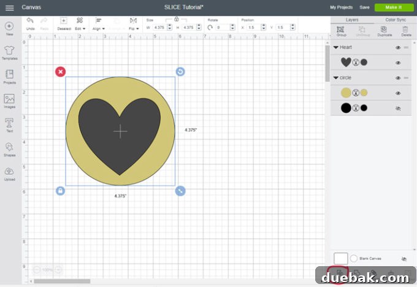This screenshot has width=417, height=287.
Task: Click the Height size input field
Action: pos(188,28)
